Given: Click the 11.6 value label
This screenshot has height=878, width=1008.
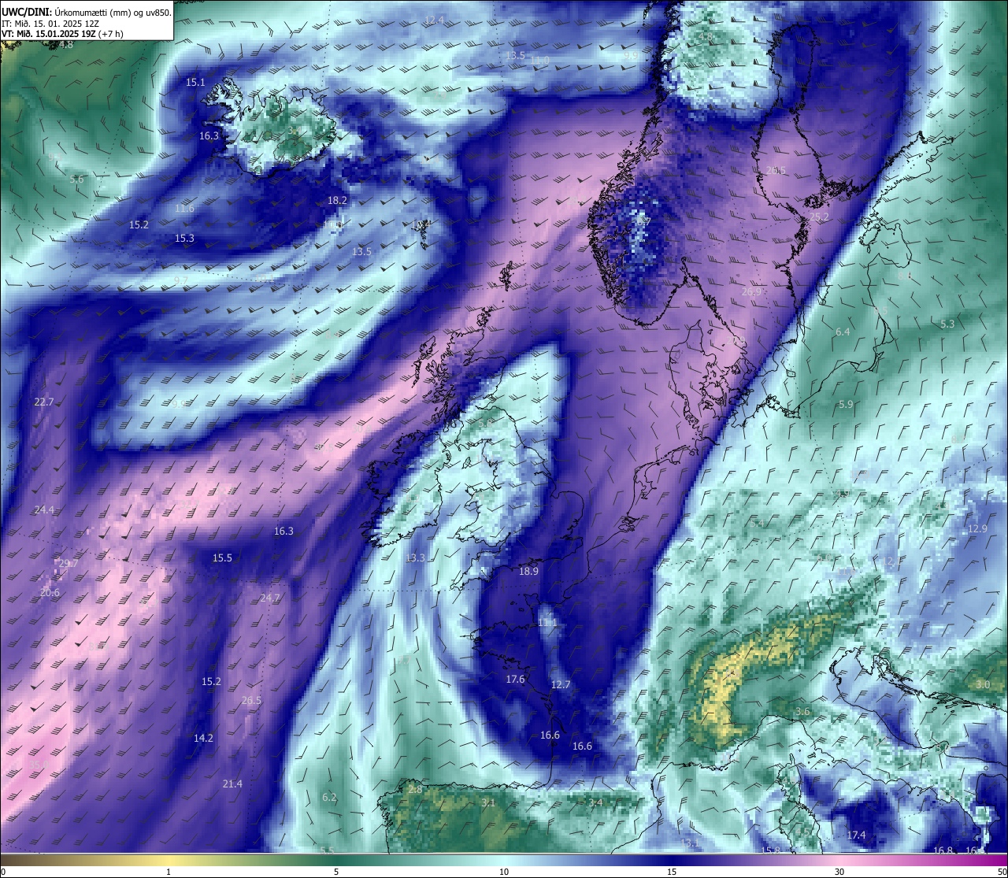Looking at the screenshot, I should pos(184,209).
